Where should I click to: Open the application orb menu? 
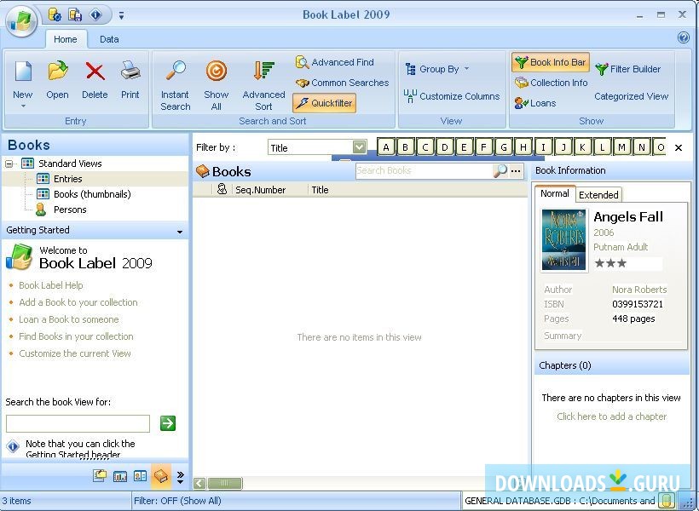(x=21, y=21)
